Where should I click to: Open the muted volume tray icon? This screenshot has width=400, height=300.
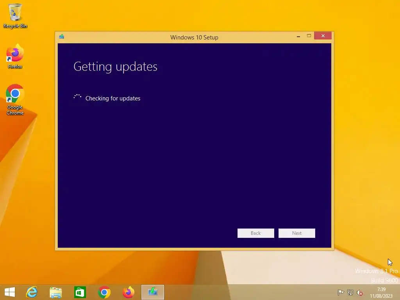click(360, 293)
